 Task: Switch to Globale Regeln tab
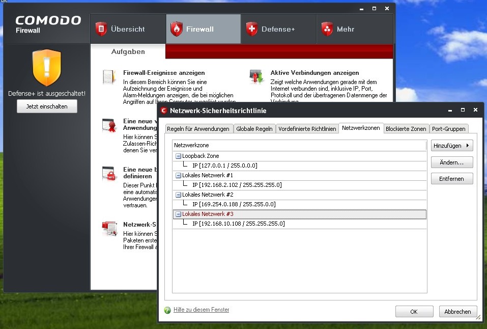(254, 129)
